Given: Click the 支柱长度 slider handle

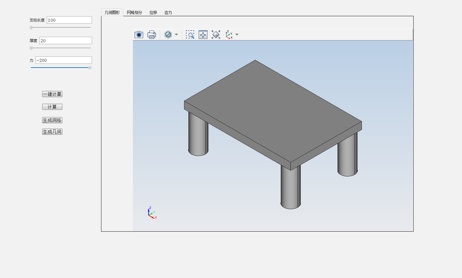Looking at the screenshot, I should pos(31,27).
